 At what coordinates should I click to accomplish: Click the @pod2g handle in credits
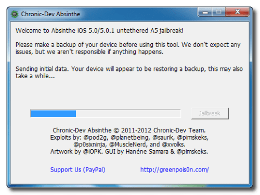tap(96, 138)
